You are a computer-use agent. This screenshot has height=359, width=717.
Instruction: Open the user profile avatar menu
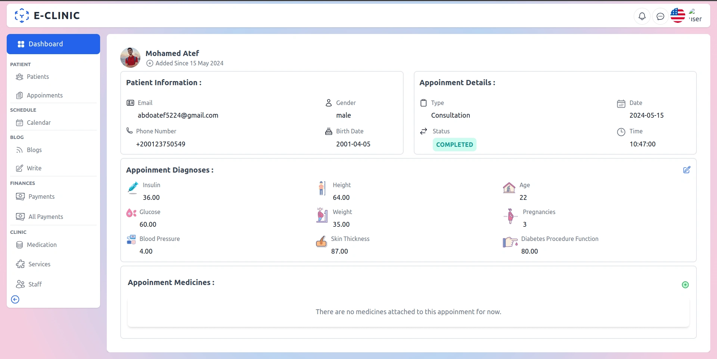[x=695, y=16]
